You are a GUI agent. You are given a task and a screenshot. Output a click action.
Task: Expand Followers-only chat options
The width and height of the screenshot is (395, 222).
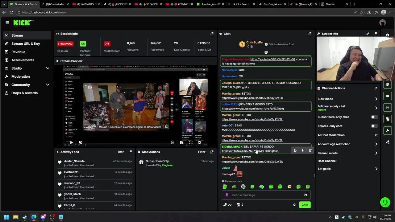coord(376,108)
